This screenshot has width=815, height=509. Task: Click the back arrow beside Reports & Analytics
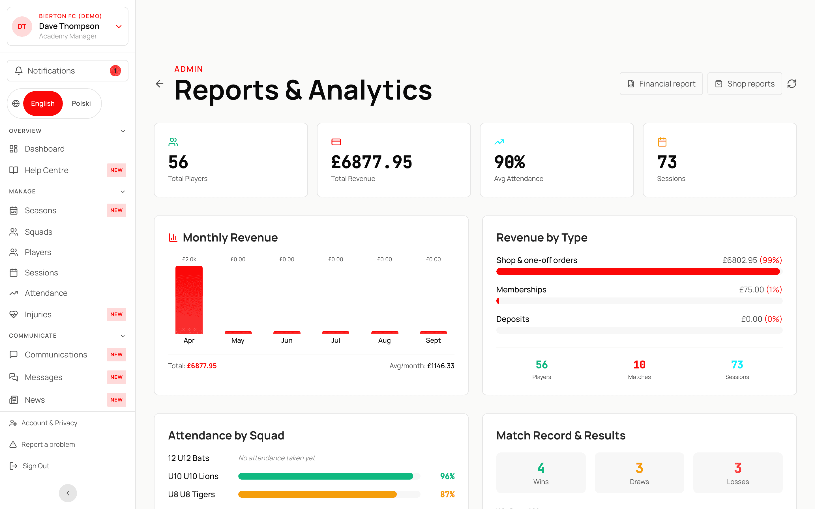click(x=160, y=84)
